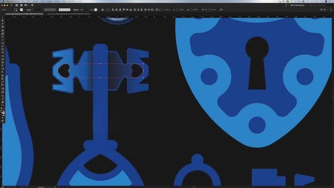Click the stroke weight field

(39, 9)
